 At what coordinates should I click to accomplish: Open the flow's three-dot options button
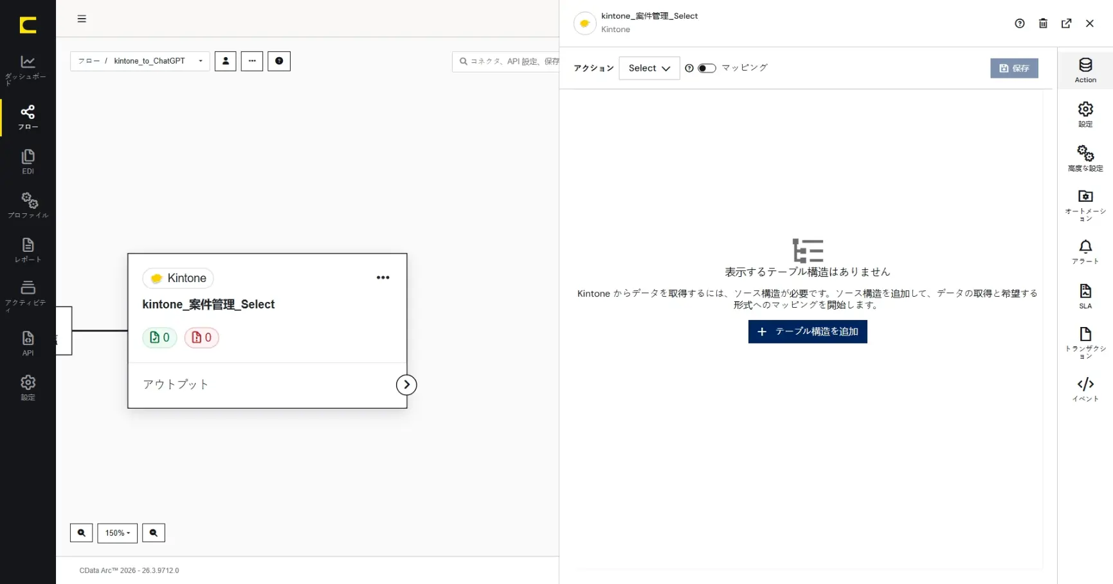(252, 61)
